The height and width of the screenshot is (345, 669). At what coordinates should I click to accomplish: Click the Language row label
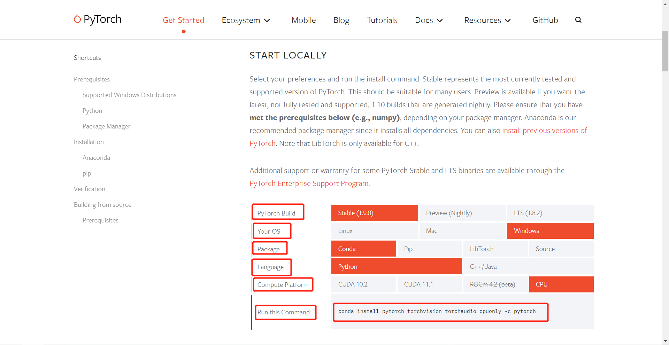[x=270, y=267]
